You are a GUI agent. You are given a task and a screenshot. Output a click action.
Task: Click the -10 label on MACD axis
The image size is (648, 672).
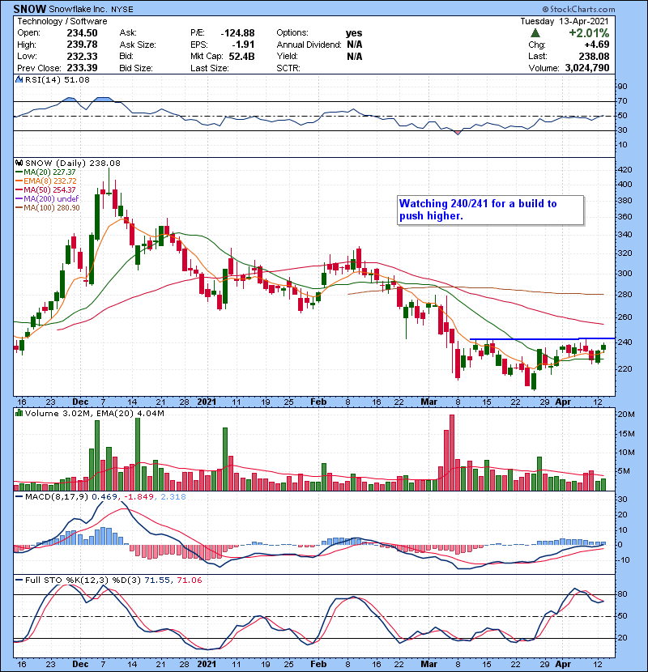pos(624,560)
